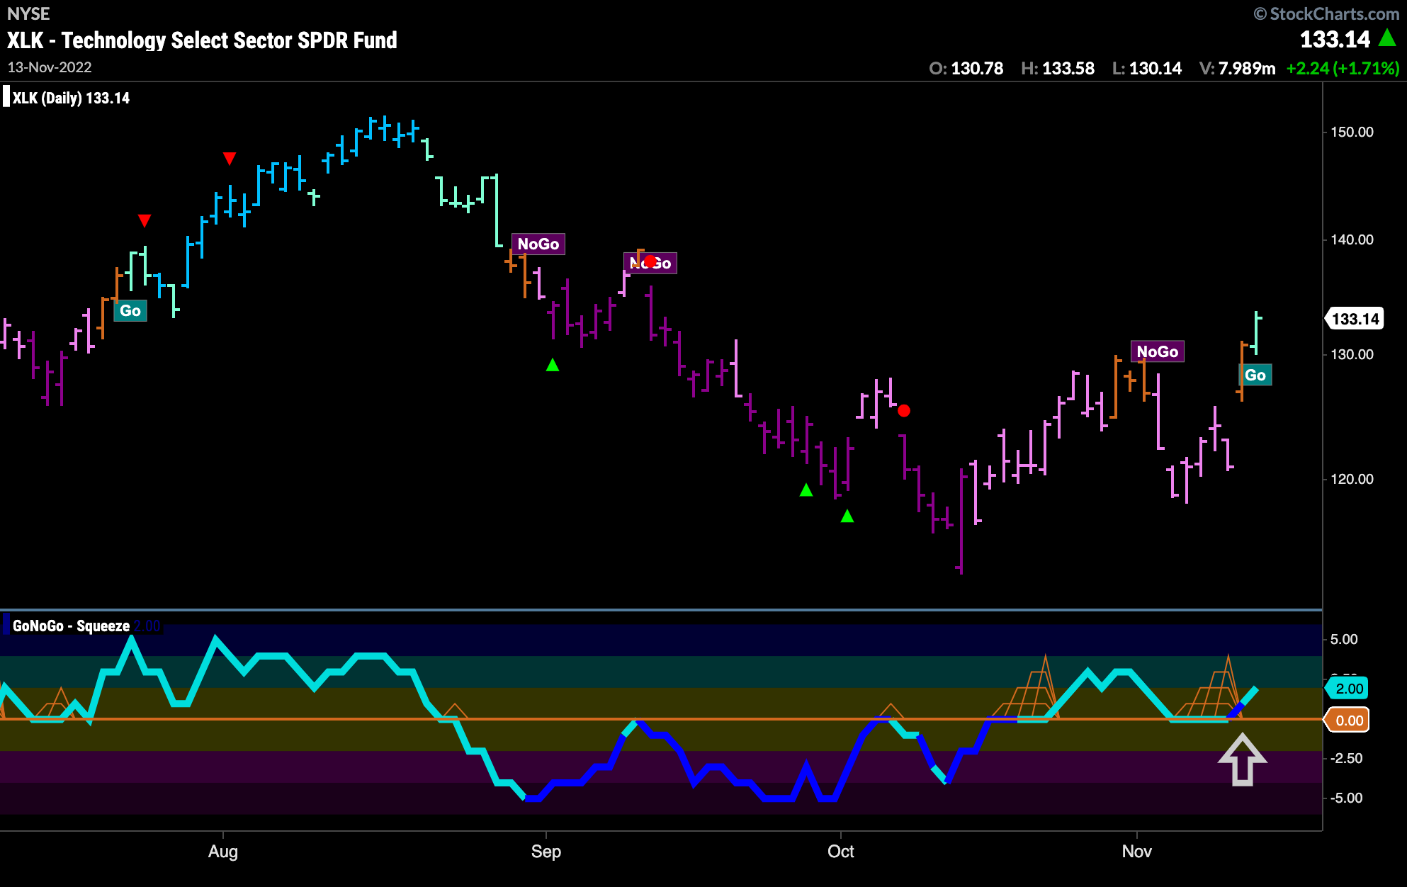
Task: Click the 'NoGo' label near late August
Action: pos(538,244)
